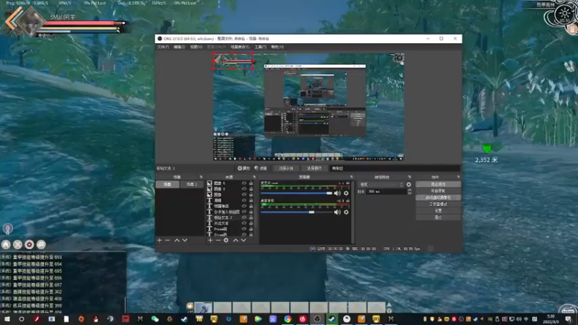Click Start Virtual Camera button

[x=438, y=197]
